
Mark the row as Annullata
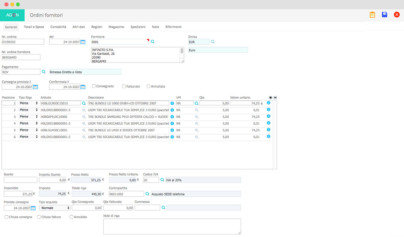(72, 217)
